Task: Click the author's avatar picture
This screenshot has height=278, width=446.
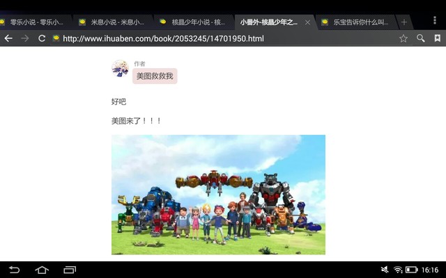Action: [120, 68]
